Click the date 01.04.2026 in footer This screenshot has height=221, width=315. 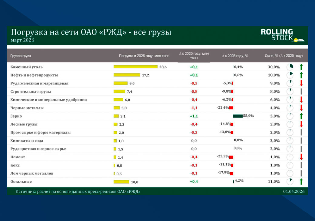click(x=294, y=192)
